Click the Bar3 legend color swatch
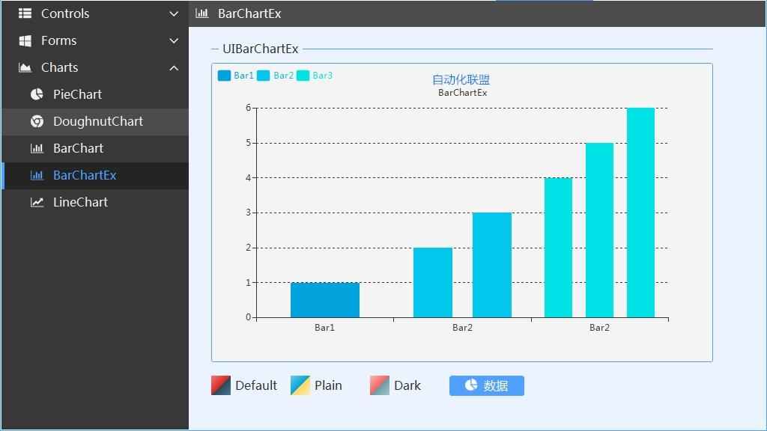Image resolution: width=767 pixels, height=431 pixels. [303, 76]
